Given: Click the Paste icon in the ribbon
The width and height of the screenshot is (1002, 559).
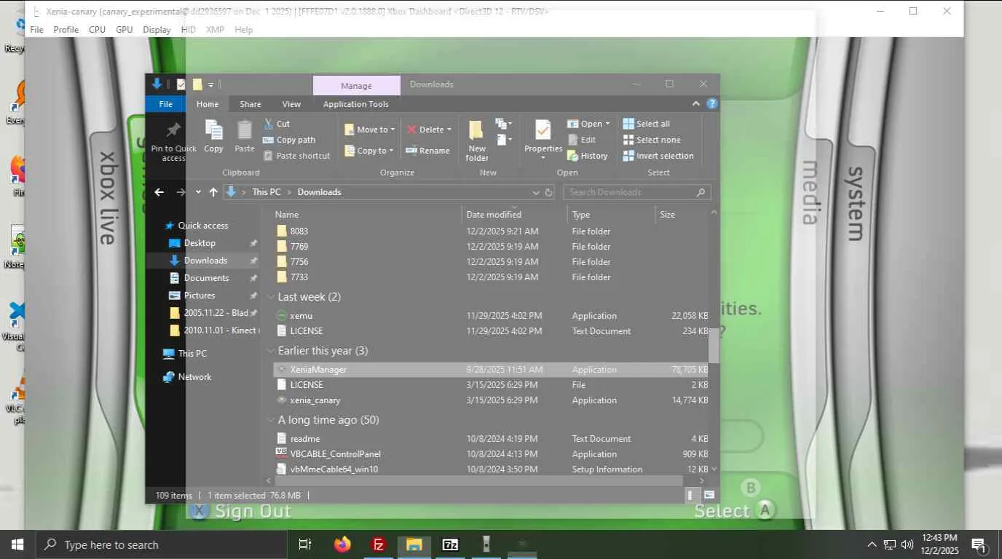Looking at the screenshot, I should point(245,137).
